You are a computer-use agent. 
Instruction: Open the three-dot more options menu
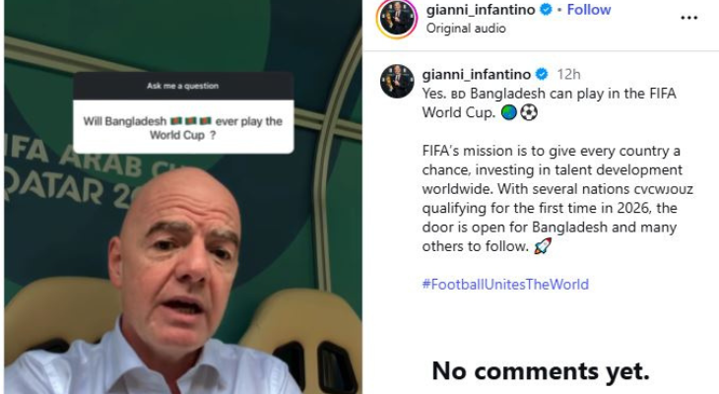click(x=688, y=18)
